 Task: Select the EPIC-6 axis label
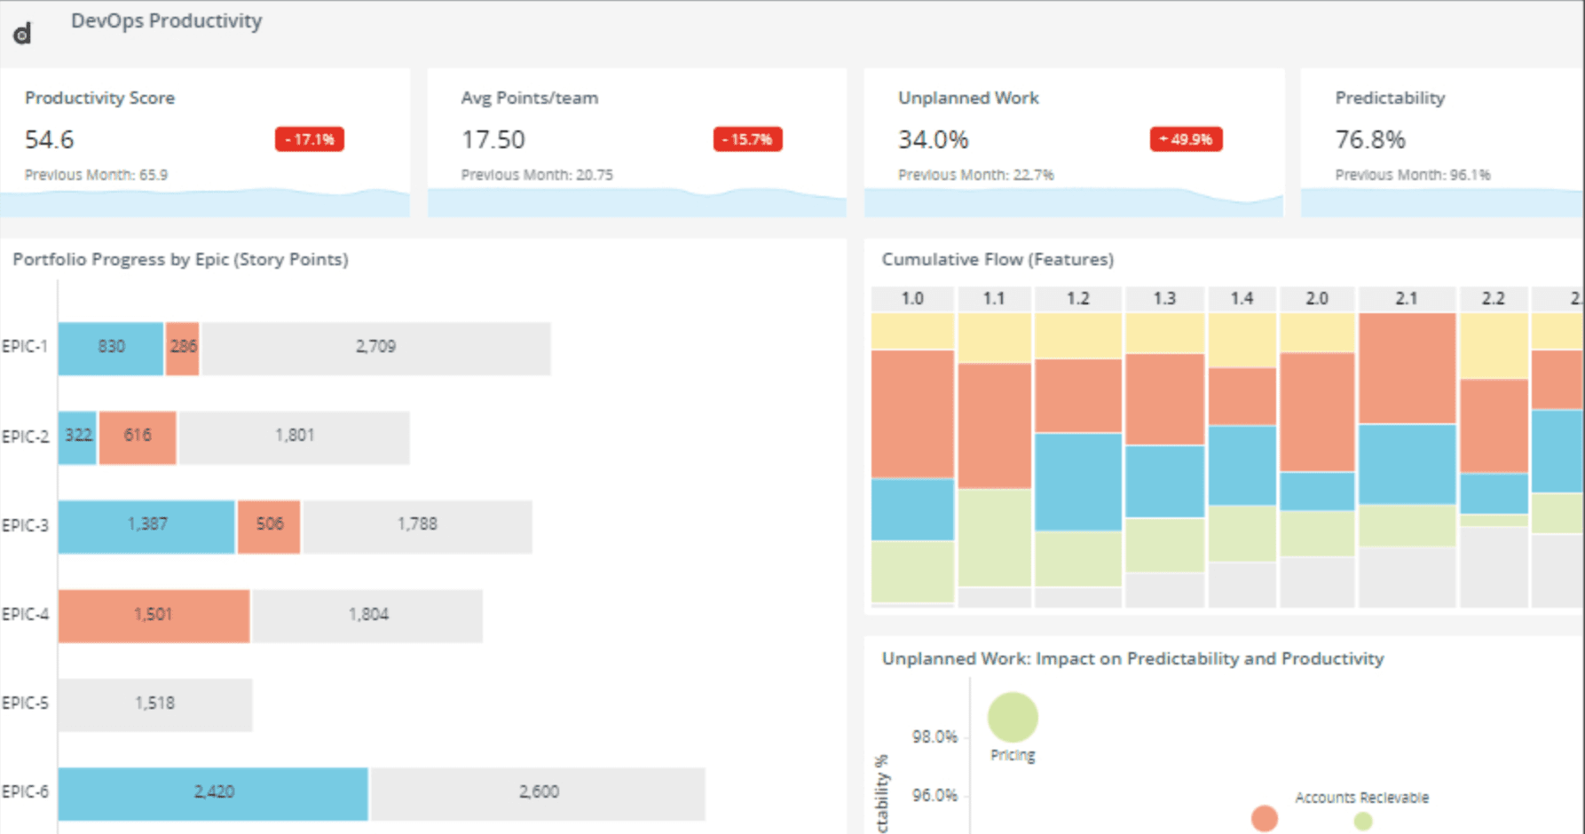25,791
